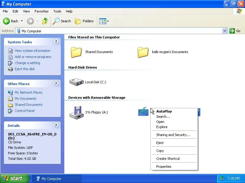
Task: Open the Back history dropdown arrow
Action: pos(22,21)
